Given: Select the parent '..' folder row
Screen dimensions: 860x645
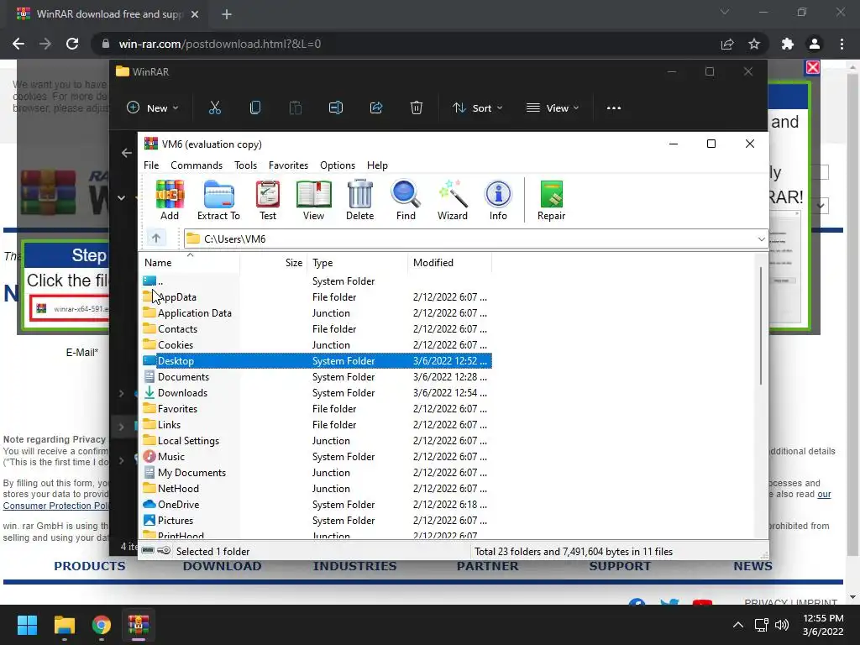Looking at the screenshot, I should coord(316,281).
